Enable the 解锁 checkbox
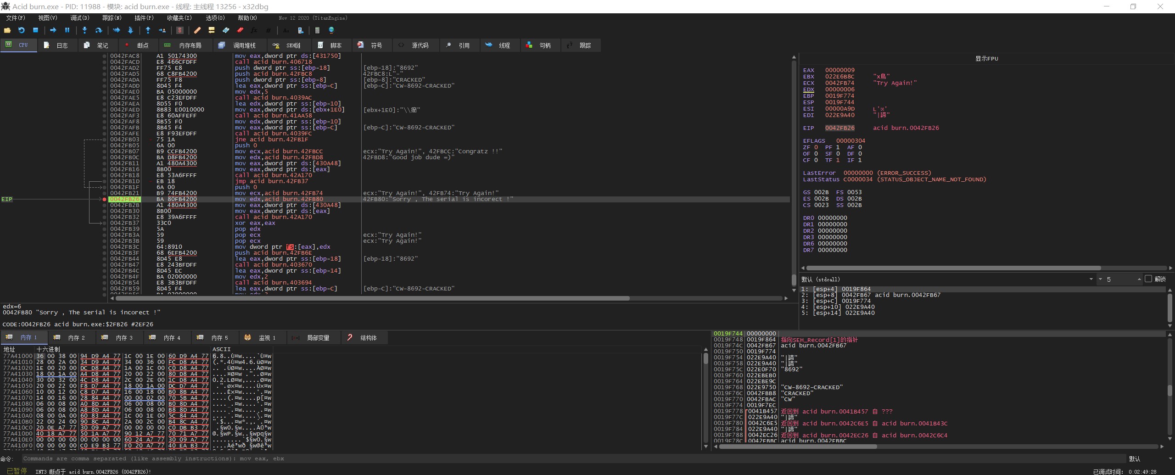Screen dimensions: 1175x475 pos(1148,279)
